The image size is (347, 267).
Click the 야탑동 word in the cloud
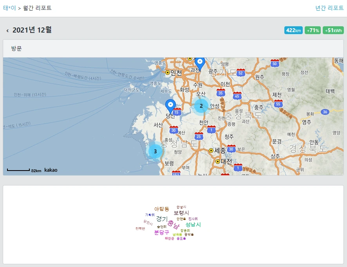(x=161, y=209)
